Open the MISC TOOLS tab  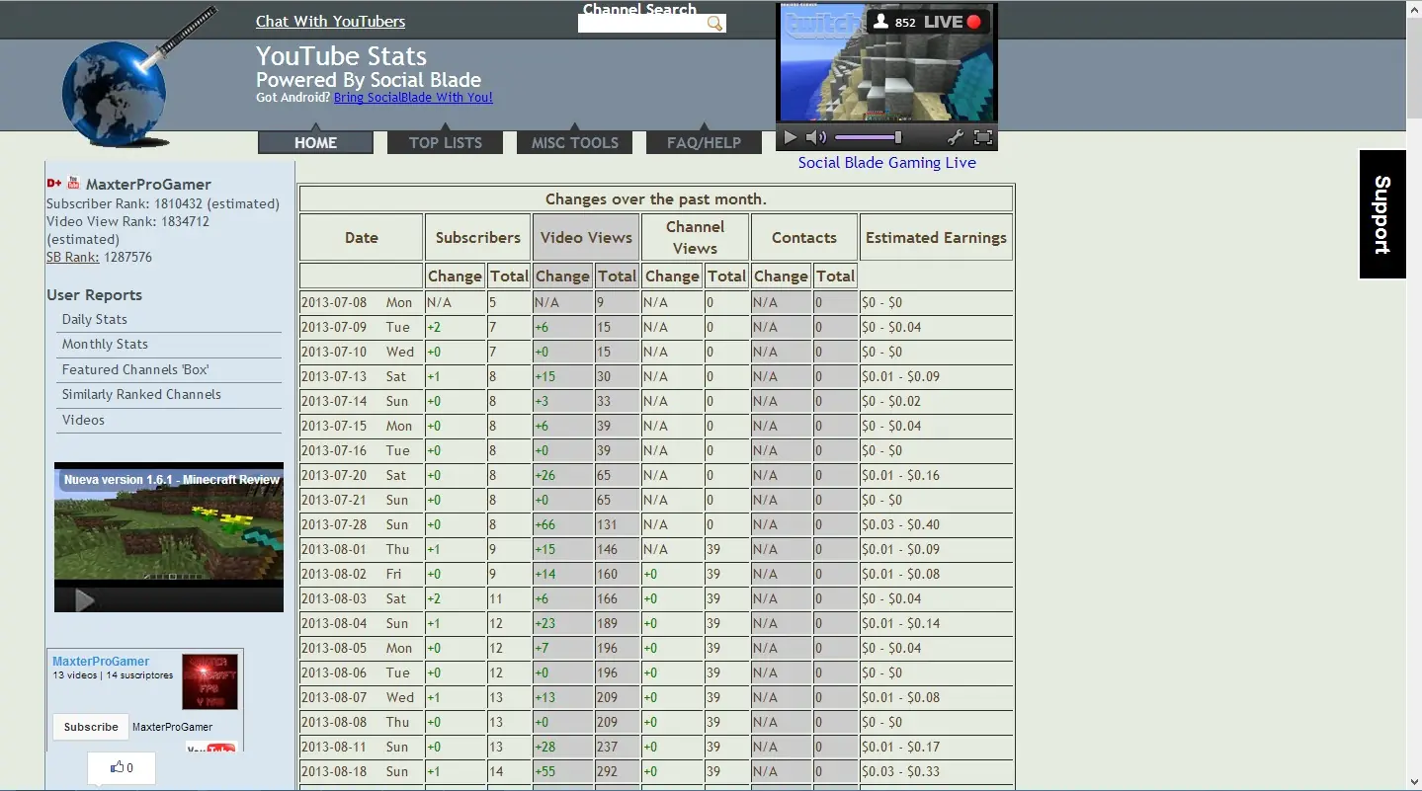pos(575,142)
